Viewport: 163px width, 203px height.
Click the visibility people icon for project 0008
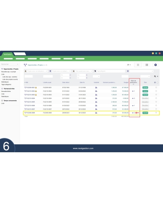[96, 113]
